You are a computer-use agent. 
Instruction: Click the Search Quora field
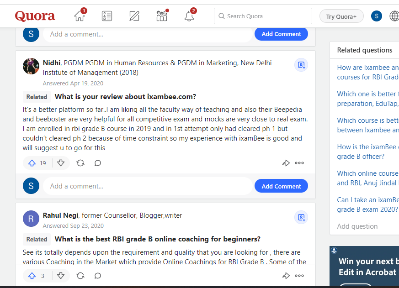point(263,16)
